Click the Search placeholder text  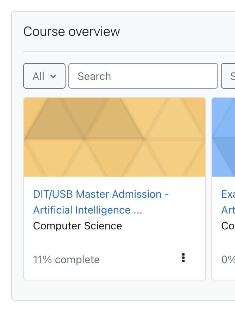click(x=94, y=76)
